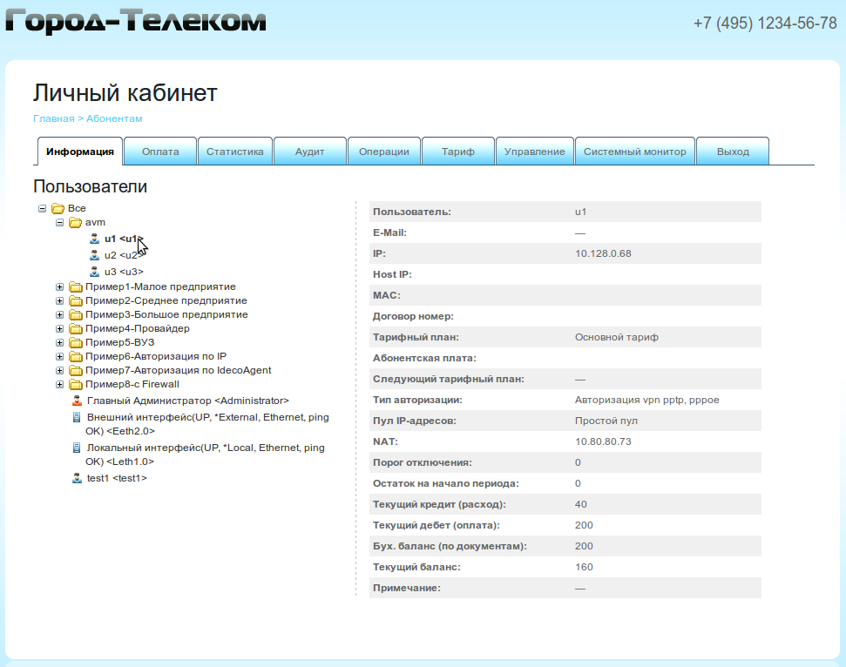Screen dimensions: 846x667
Task: Expand the Пример6-Авторизация по IP group
Action: tap(59, 357)
